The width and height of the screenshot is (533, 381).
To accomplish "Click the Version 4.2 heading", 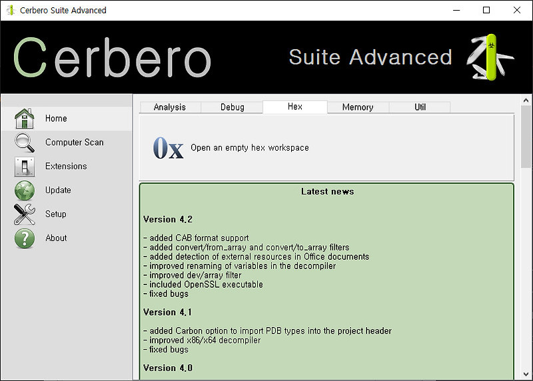I will 168,219.
